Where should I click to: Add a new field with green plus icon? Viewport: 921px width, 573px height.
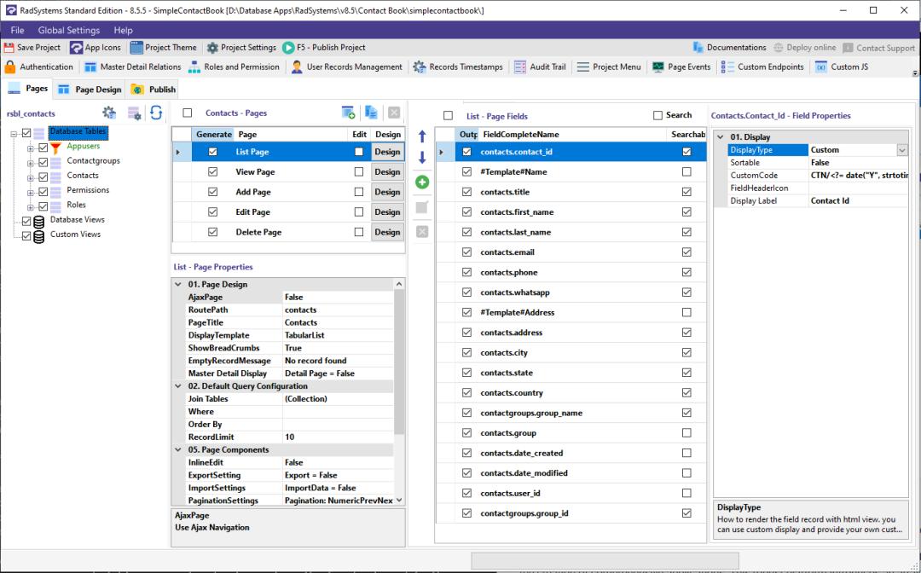(x=422, y=181)
